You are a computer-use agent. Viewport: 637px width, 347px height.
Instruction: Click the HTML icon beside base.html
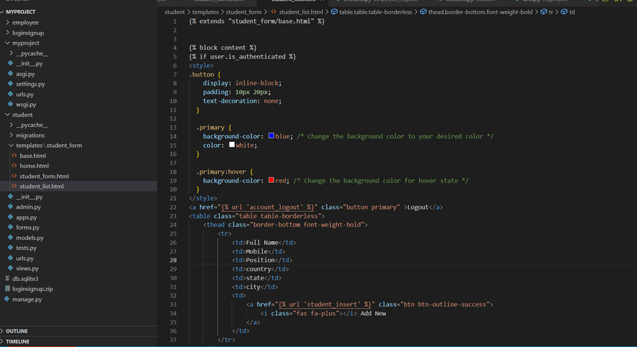pos(14,156)
